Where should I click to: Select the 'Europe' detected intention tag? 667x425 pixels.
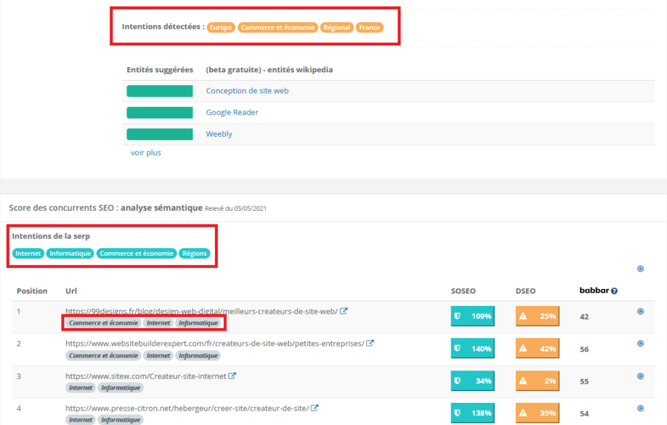(221, 27)
